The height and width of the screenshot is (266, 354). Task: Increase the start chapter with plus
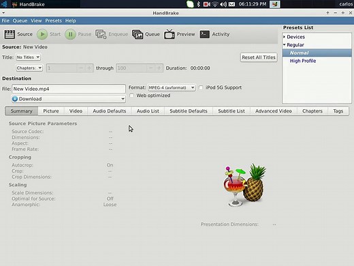[x=89, y=68]
